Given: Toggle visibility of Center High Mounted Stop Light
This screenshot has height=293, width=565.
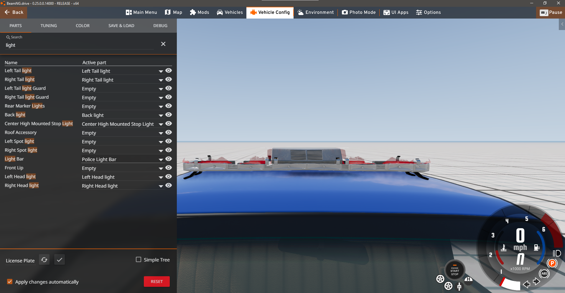Looking at the screenshot, I should 169,124.
